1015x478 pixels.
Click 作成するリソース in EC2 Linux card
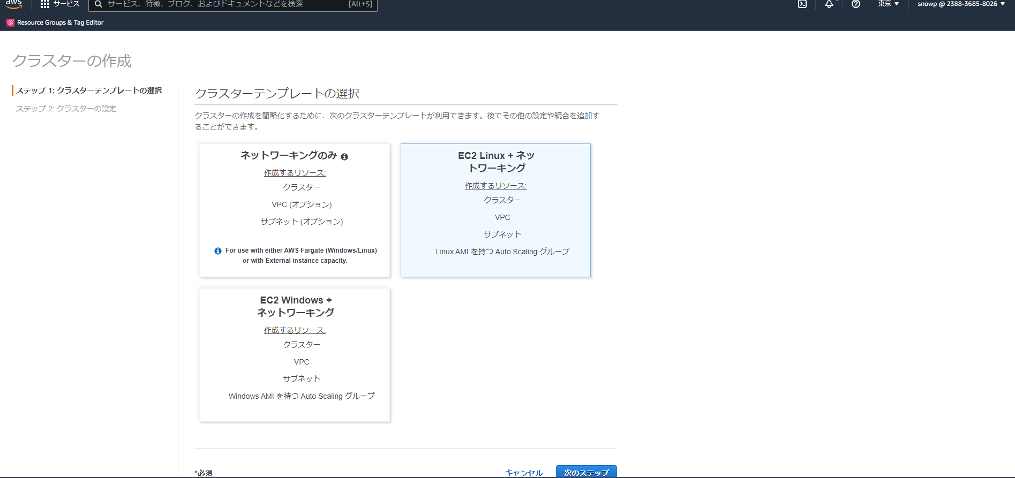click(495, 186)
